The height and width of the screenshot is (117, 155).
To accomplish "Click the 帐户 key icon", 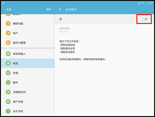I will (8, 33).
